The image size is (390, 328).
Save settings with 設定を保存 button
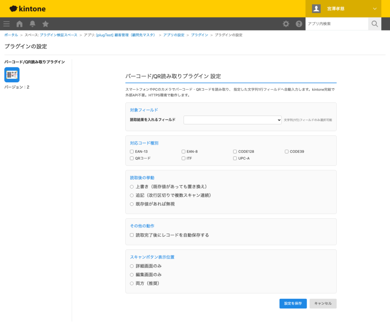click(293, 304)
